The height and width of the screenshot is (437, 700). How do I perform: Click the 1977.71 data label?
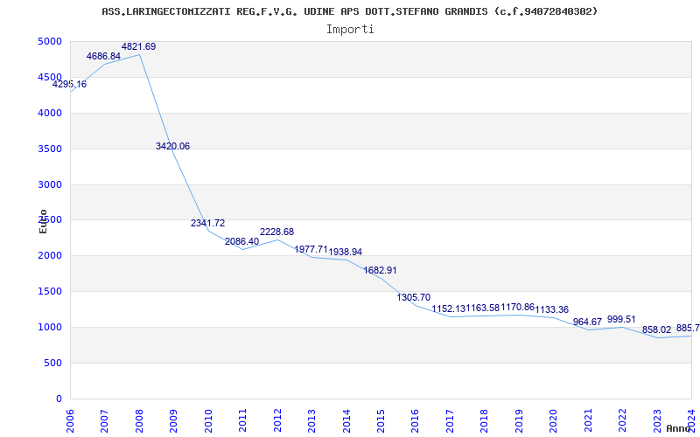coord(311,249)
